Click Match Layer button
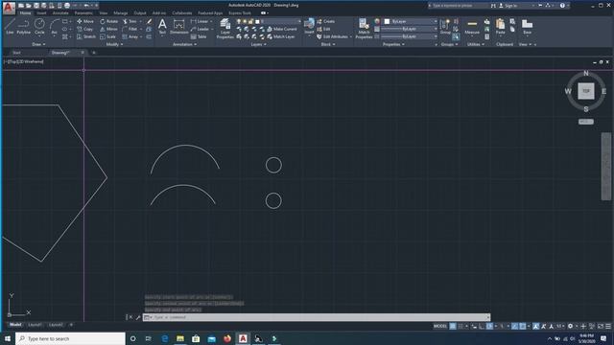Image resolution: width=614 pixels, height=345 pixels. (281, 36)
